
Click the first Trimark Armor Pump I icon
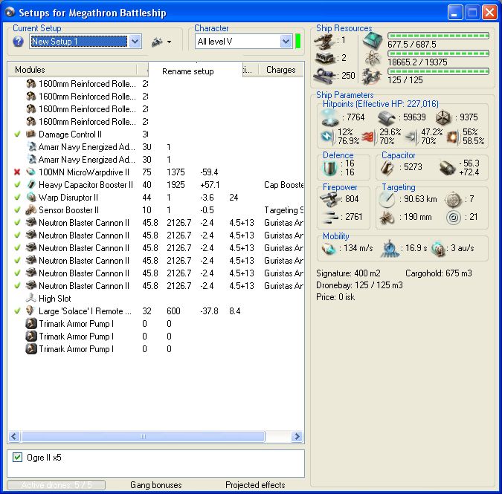pyautogui.click(x=31, y=324)
